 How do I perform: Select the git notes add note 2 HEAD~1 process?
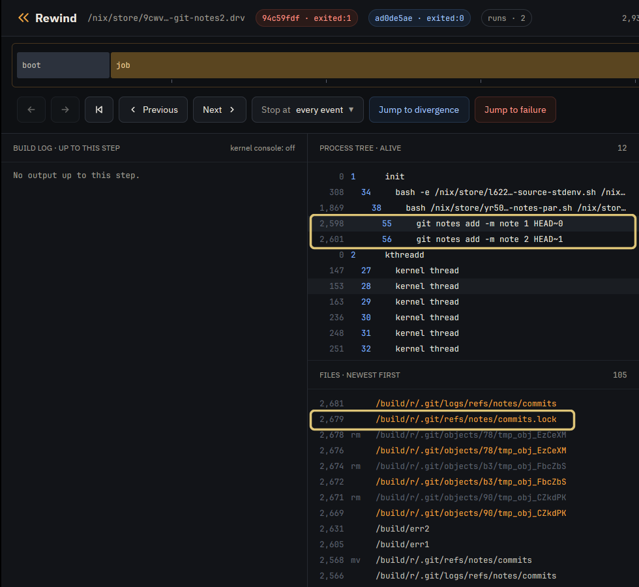[x=473, y=239]
